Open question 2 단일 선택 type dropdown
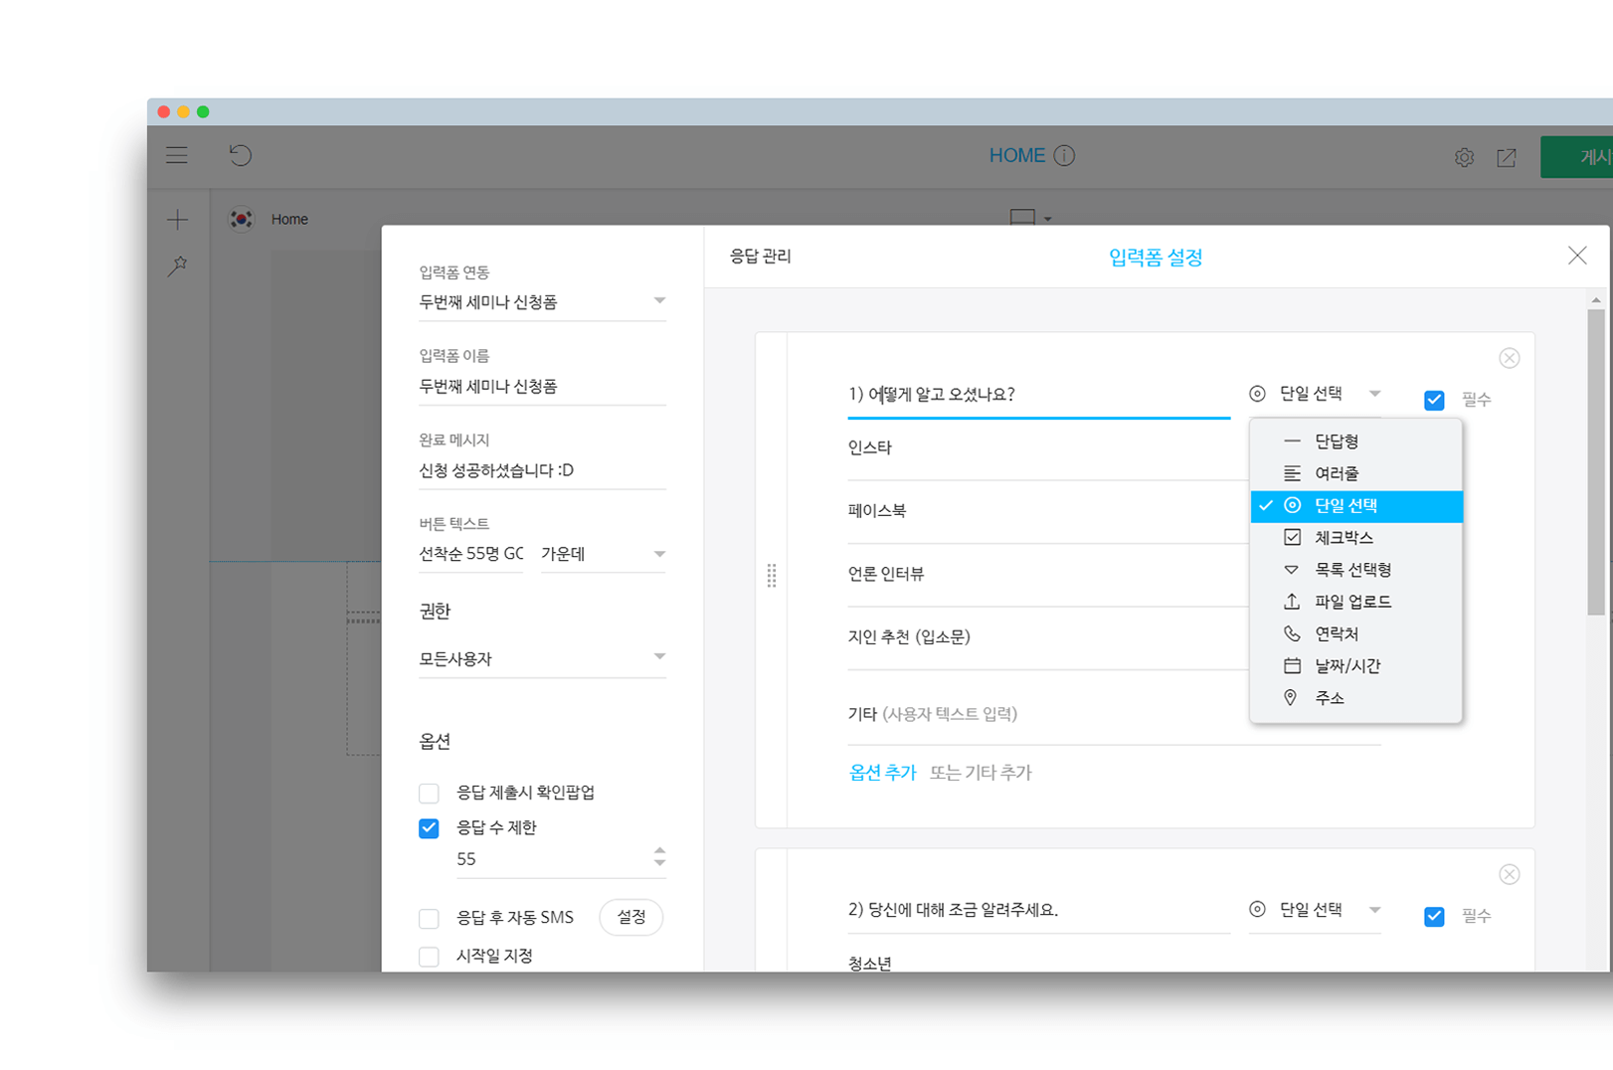The width and height of the screenshot is (1613, 1070). (1315, 910)
